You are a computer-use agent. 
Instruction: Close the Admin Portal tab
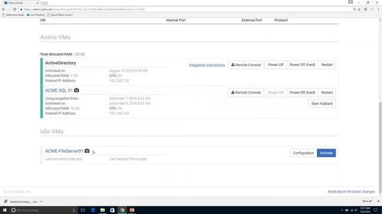pos(38,3)
